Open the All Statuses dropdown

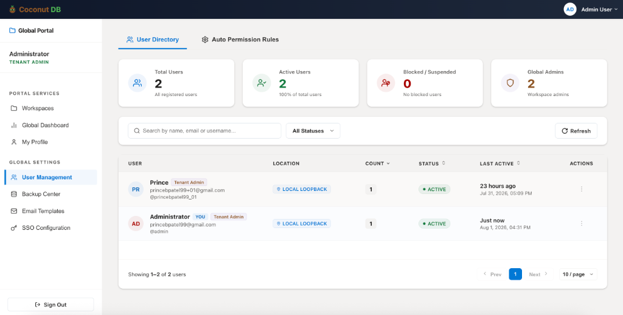pos(313,131)
